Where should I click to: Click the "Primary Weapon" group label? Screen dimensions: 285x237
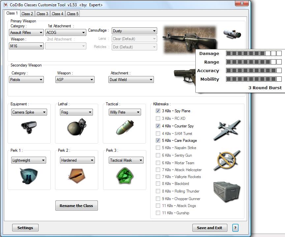pos(23,21)
